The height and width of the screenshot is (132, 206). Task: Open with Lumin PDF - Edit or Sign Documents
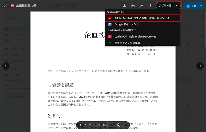(135, 36)
